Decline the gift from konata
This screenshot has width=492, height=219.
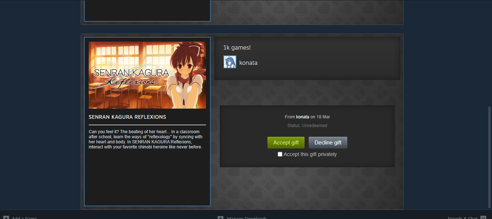pyautogui.click(x=328, y=143)
